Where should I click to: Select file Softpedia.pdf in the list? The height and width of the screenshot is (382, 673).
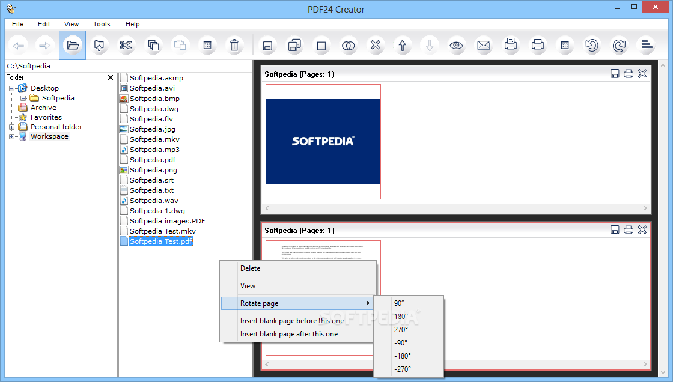tap(153, 160)
